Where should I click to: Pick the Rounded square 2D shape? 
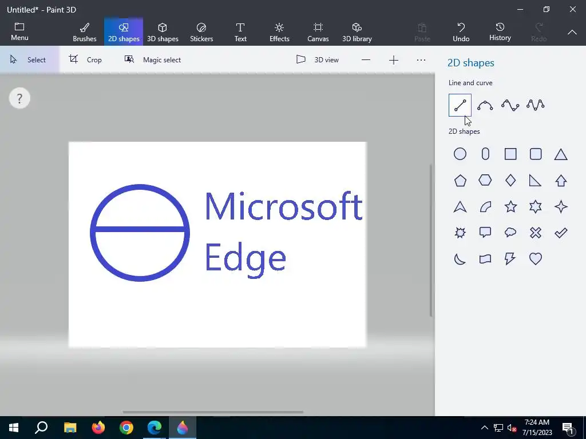(x=536, y=154)
